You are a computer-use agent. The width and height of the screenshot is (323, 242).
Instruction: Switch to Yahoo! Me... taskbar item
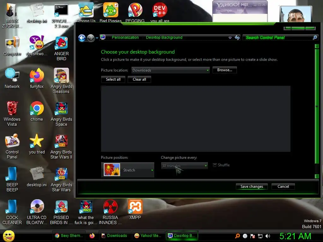pos(148,236)
